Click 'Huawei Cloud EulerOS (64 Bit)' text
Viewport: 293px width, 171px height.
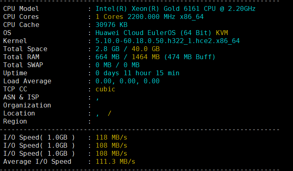[x=153, y=33]
